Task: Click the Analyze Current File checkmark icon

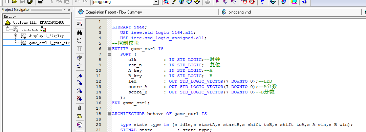Action: coord(80,125)
